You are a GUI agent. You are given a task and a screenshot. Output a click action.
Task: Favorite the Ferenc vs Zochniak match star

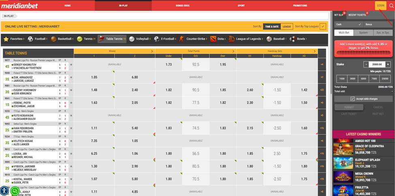[x=71, y=103]
